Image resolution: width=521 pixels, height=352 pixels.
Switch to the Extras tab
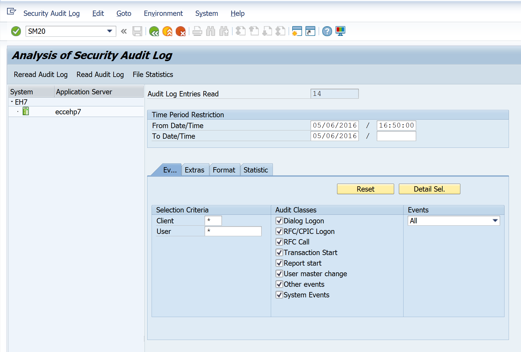click(x=195, y=170)
